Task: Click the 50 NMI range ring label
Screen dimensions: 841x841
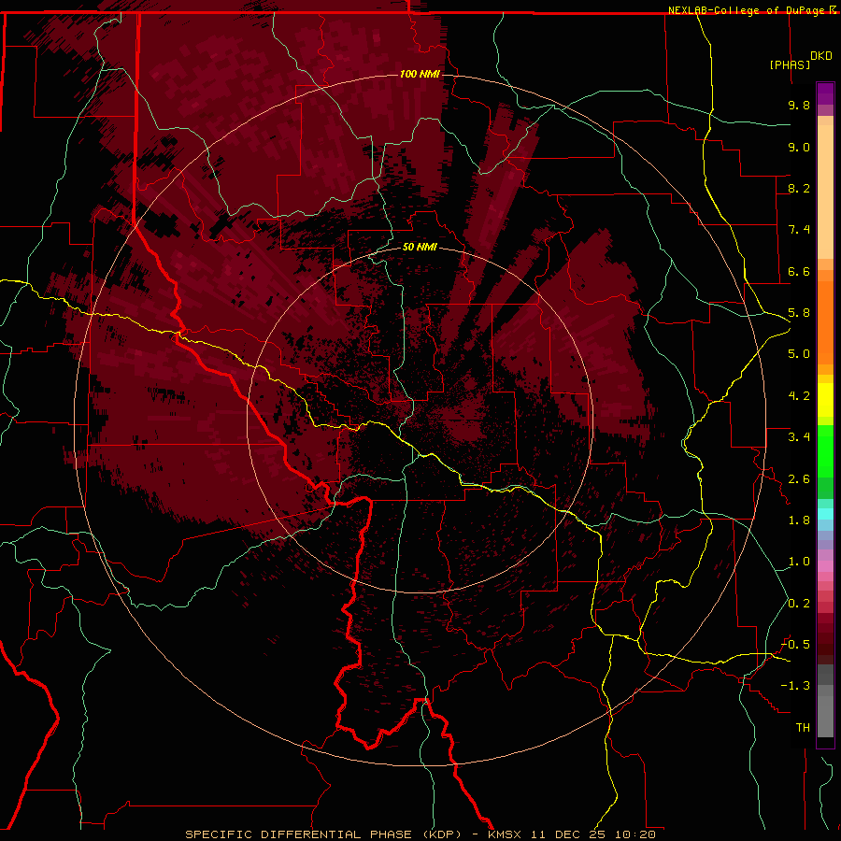Action: point(420,247)
